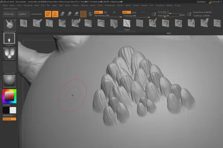Choose the last lips-shaped chisel thumbnail at right
223x148 pixels.
coord(217,23)
